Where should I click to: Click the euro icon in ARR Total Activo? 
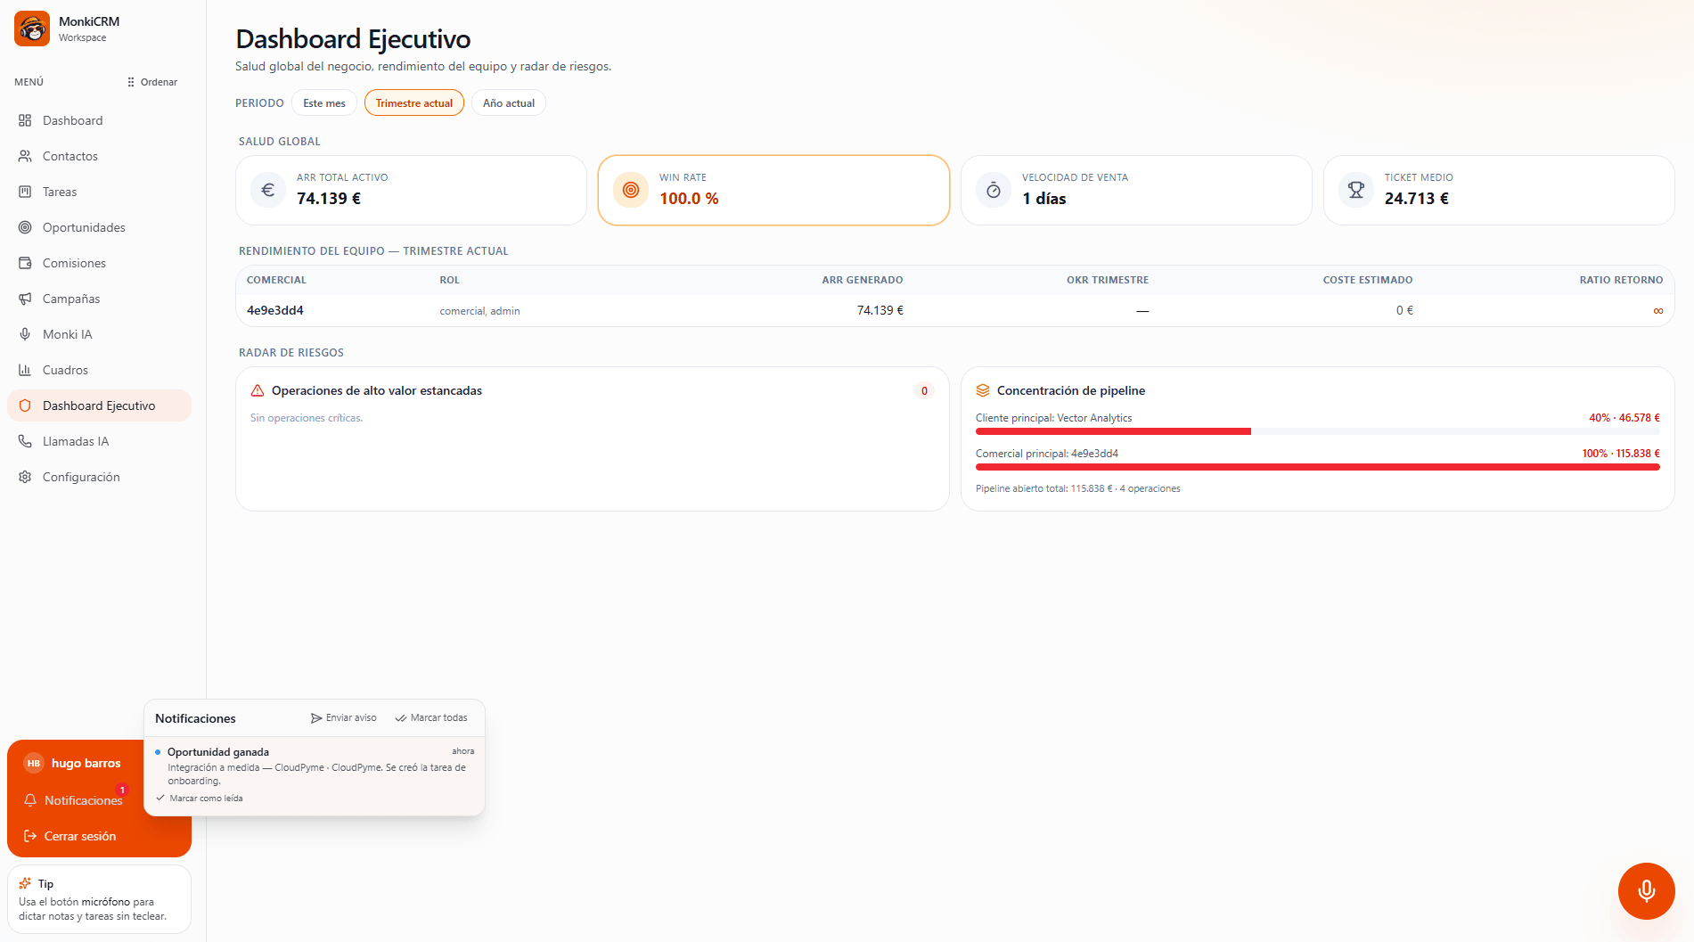point(268,190)
